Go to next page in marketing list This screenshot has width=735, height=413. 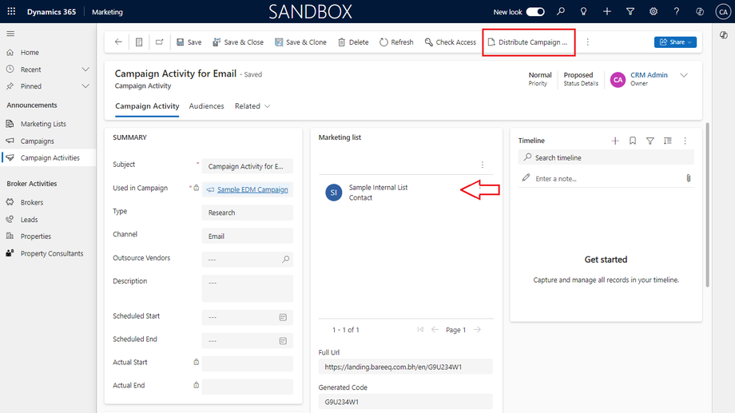[x=477, y=330]
